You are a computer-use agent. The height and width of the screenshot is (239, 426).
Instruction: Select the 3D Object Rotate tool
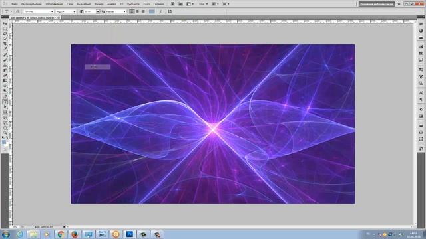click(x=5, y=118)
